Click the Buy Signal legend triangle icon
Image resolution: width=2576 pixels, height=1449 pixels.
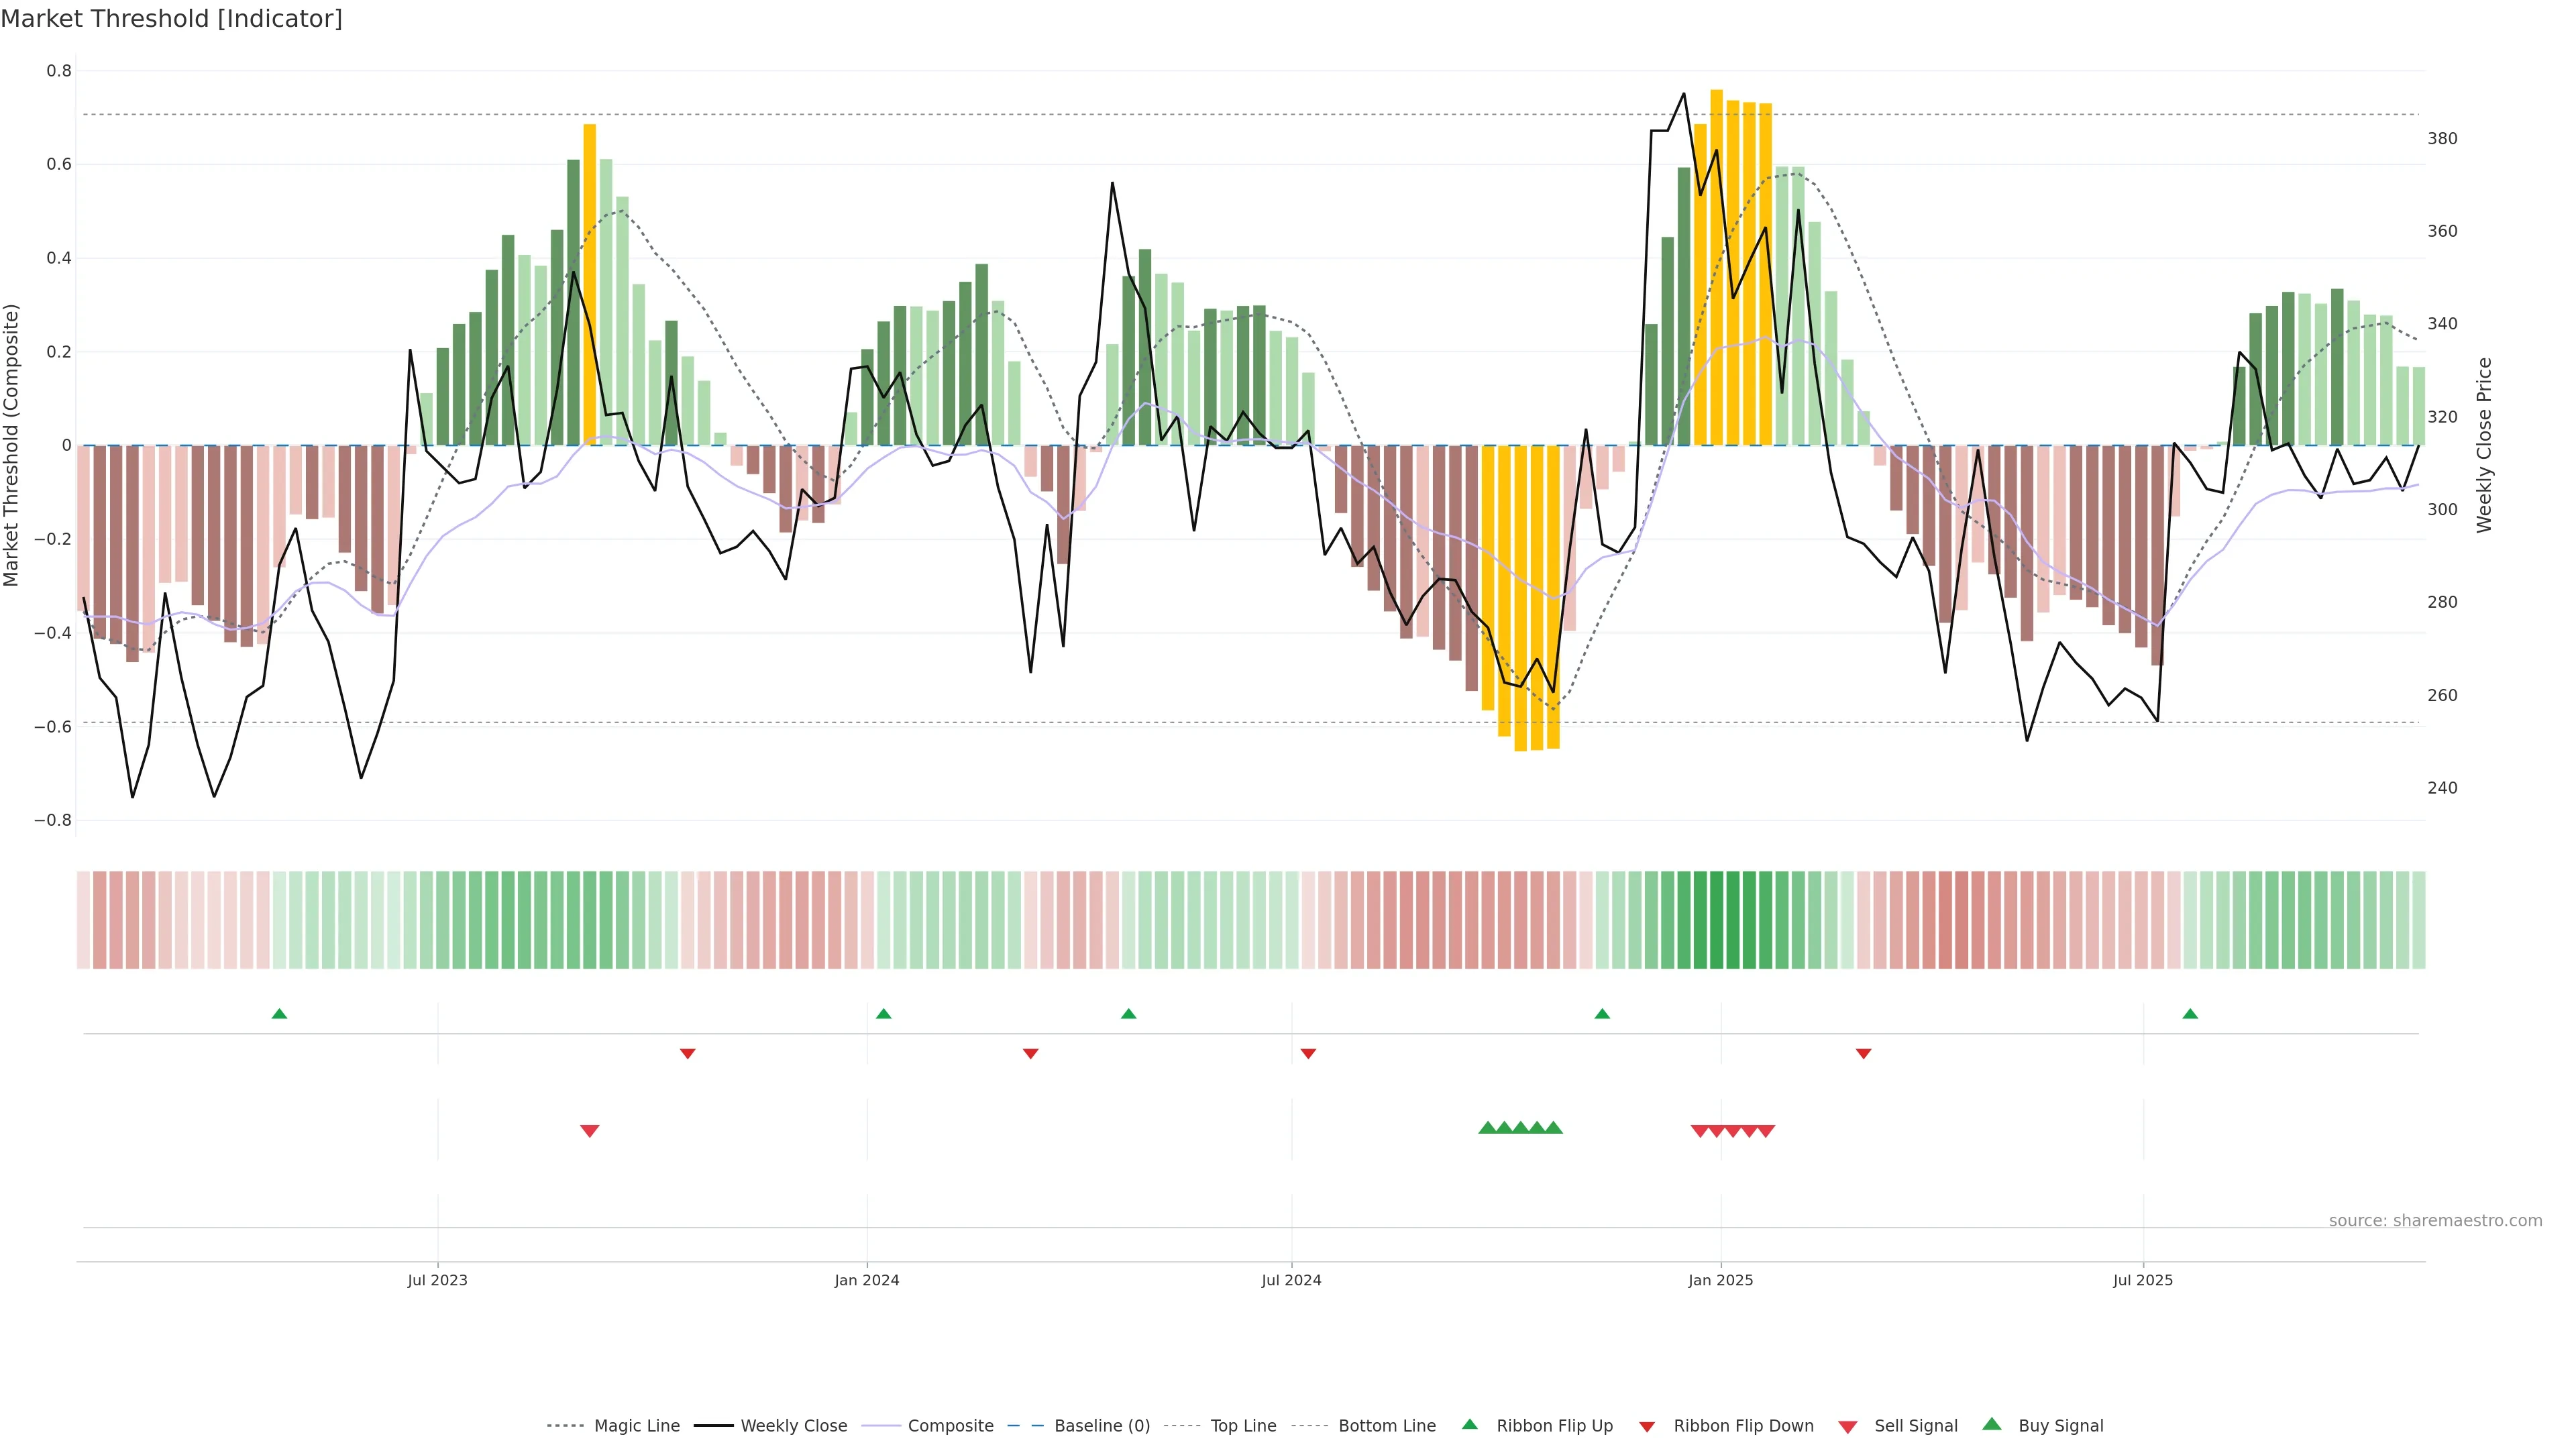(x=1991, y=1424)
